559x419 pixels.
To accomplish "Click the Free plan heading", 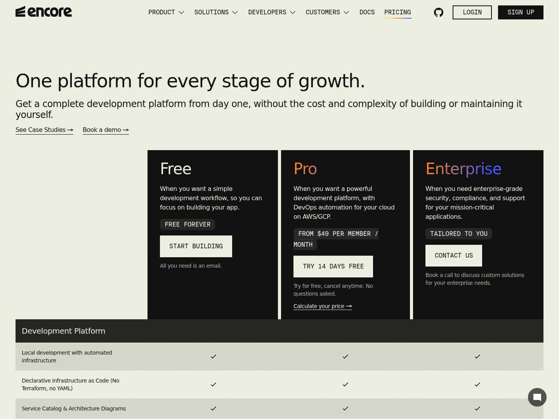I will 175,169.
